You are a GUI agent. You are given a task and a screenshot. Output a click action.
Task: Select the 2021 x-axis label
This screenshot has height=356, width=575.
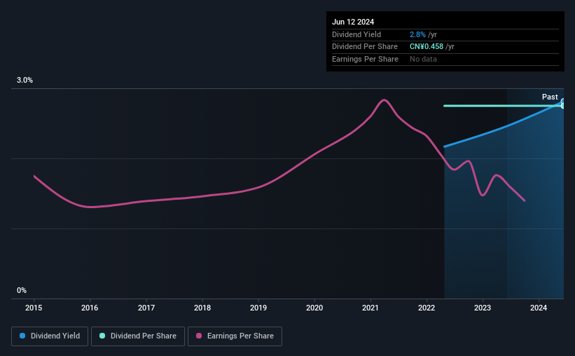pyautogui.click(x=370, y=308)
